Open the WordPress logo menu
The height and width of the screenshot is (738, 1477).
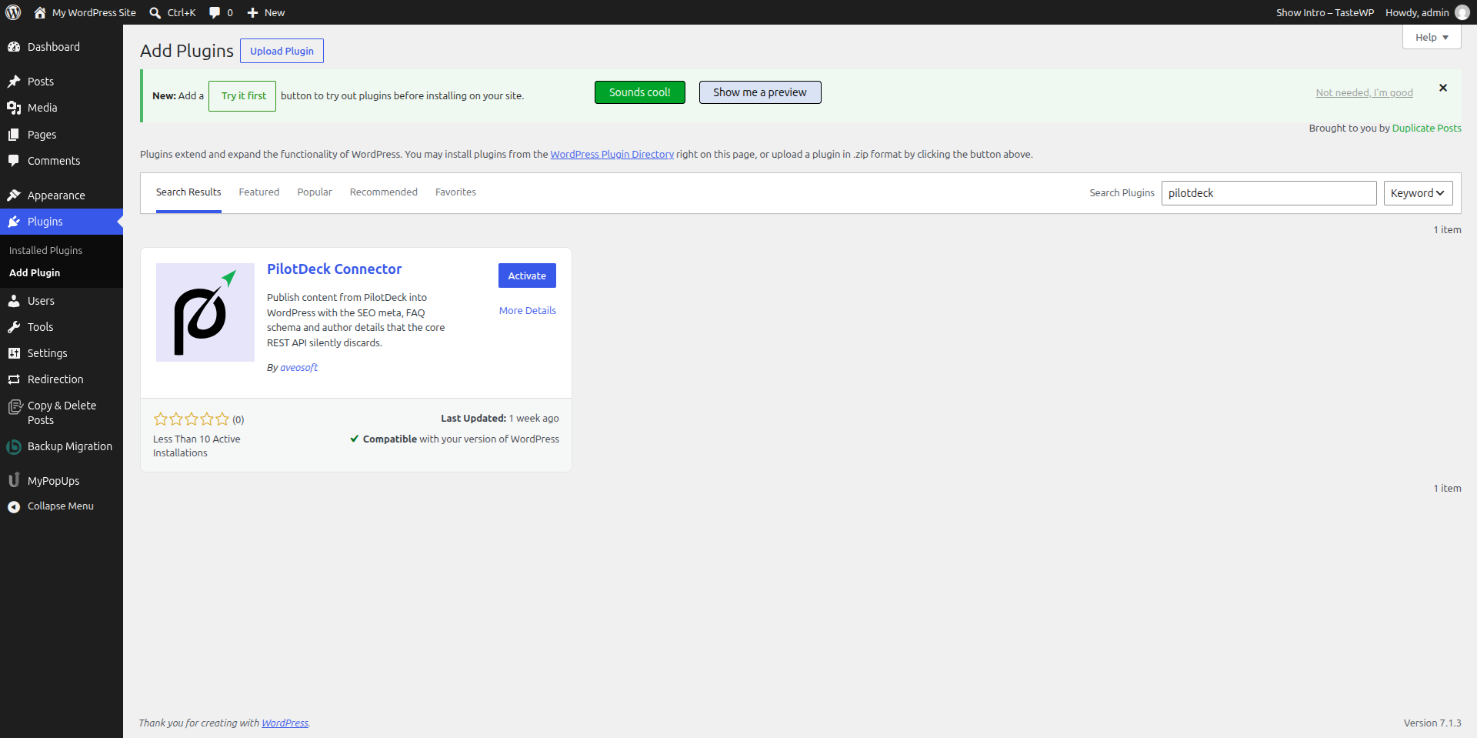pyautogui.click(x=13, y=12)
